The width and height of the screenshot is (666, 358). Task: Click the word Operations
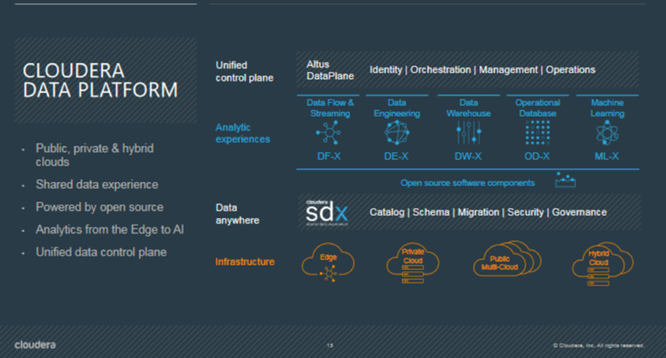[570, 70]
